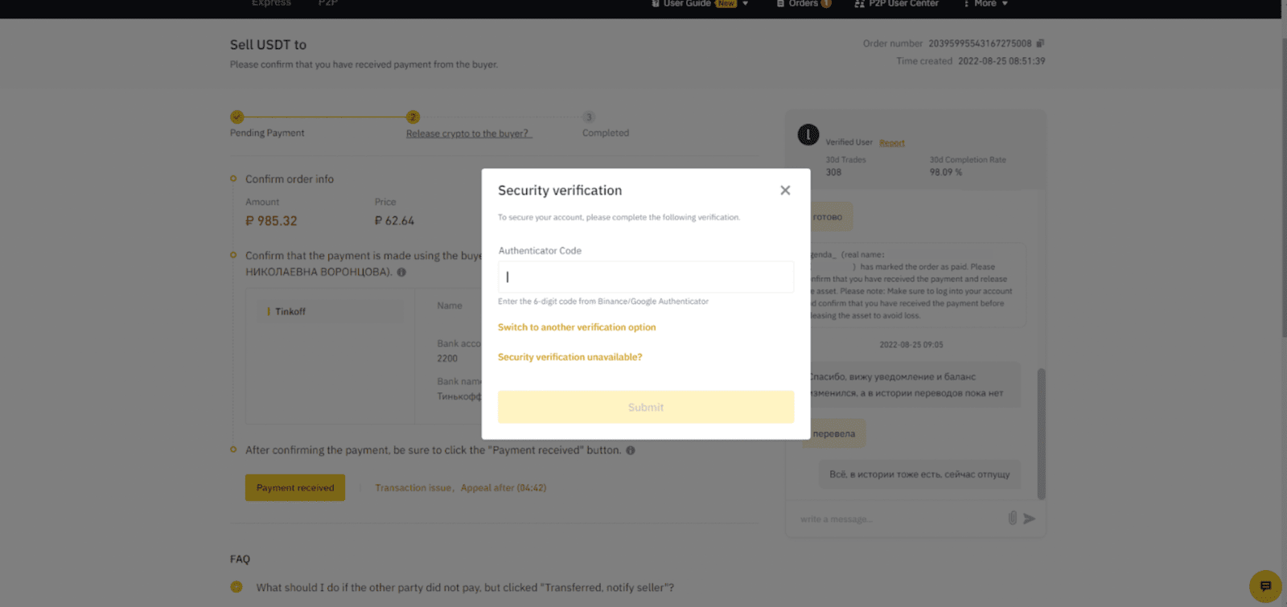
Task: Focus the Authenticator Code input field
Action: coord(645,277)
